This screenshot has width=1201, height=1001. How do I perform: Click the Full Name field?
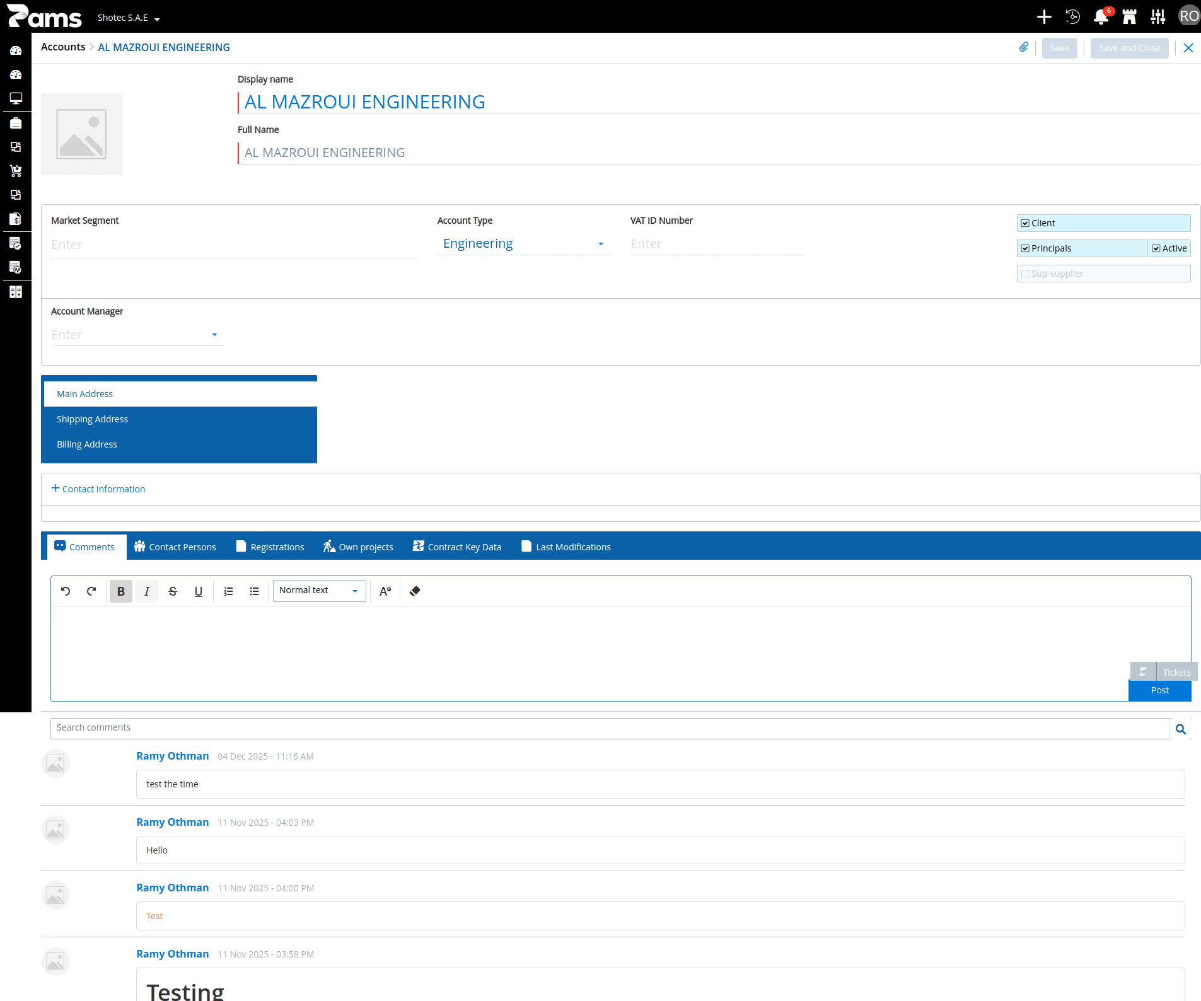tap(719, 153)
